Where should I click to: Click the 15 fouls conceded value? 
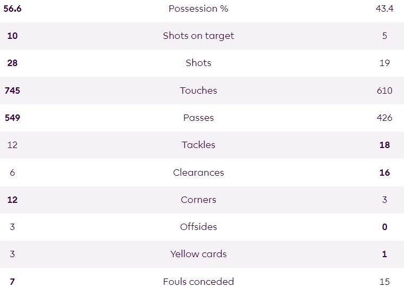click(x=384, y=282)
